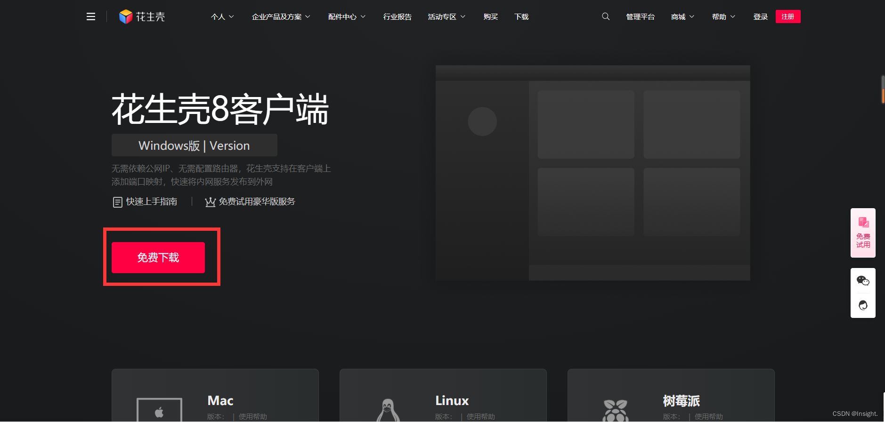Click 使用帮助 link under 树莓派

(708, 417)
